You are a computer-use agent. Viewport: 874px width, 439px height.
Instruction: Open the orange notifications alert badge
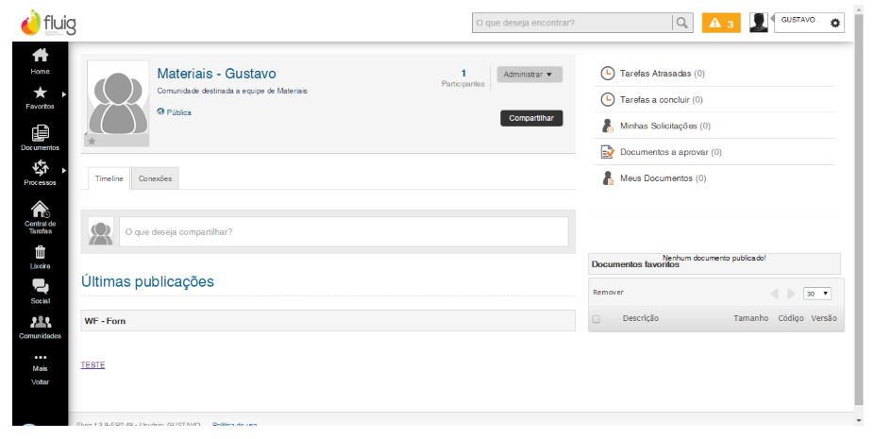(722, 23)
